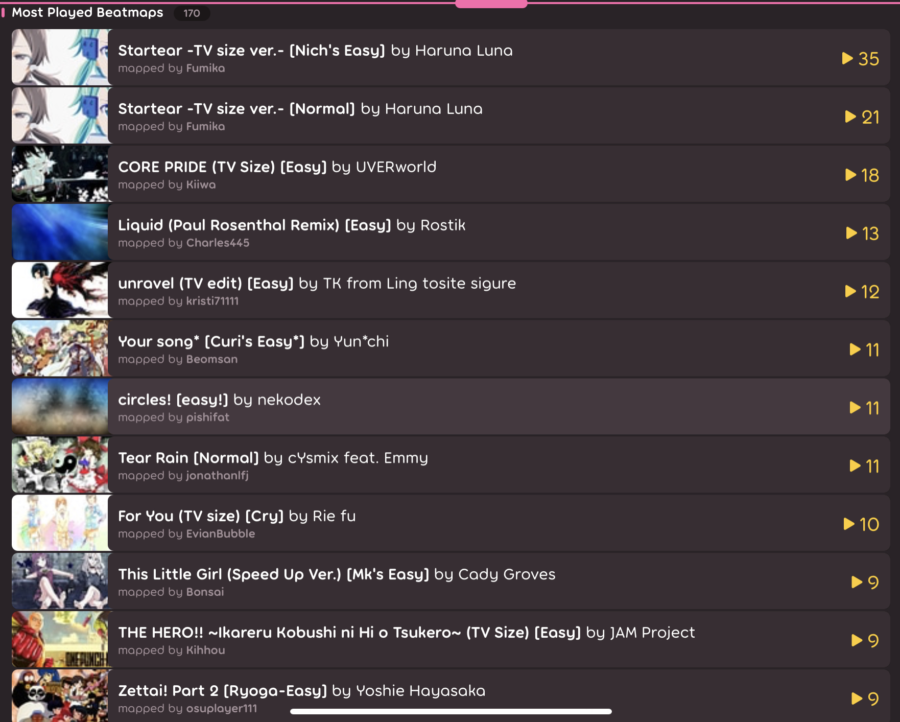Click the play icon for For You row
Image resolution: width=900 pixels, height=722 pixels.
(x=849, y=524)
